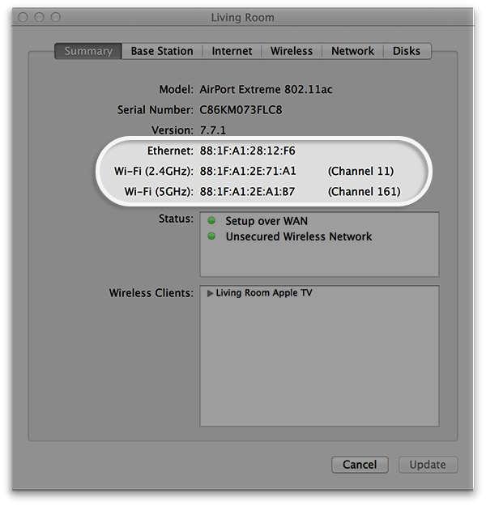Open the Base Station tab
486x506 pixels.
(x=162, y=51)
